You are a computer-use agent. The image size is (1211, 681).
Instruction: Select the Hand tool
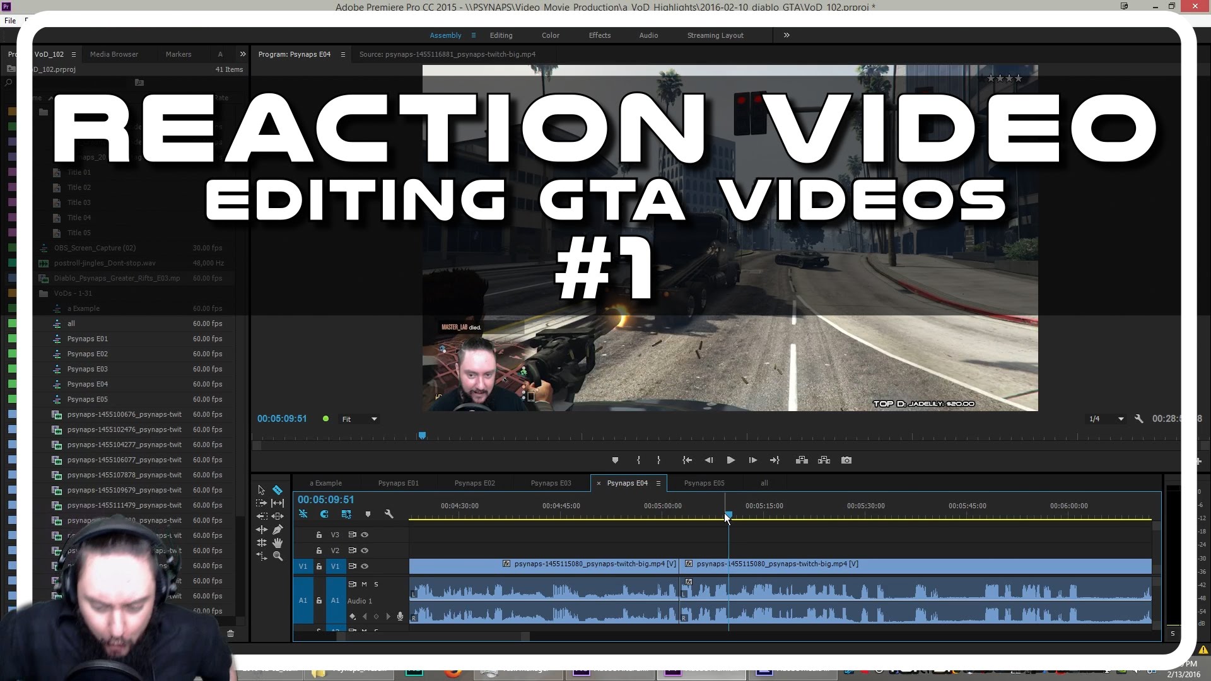[x=278, y=543]
